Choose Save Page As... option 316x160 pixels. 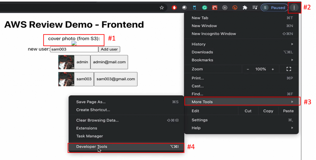(126, 102)
